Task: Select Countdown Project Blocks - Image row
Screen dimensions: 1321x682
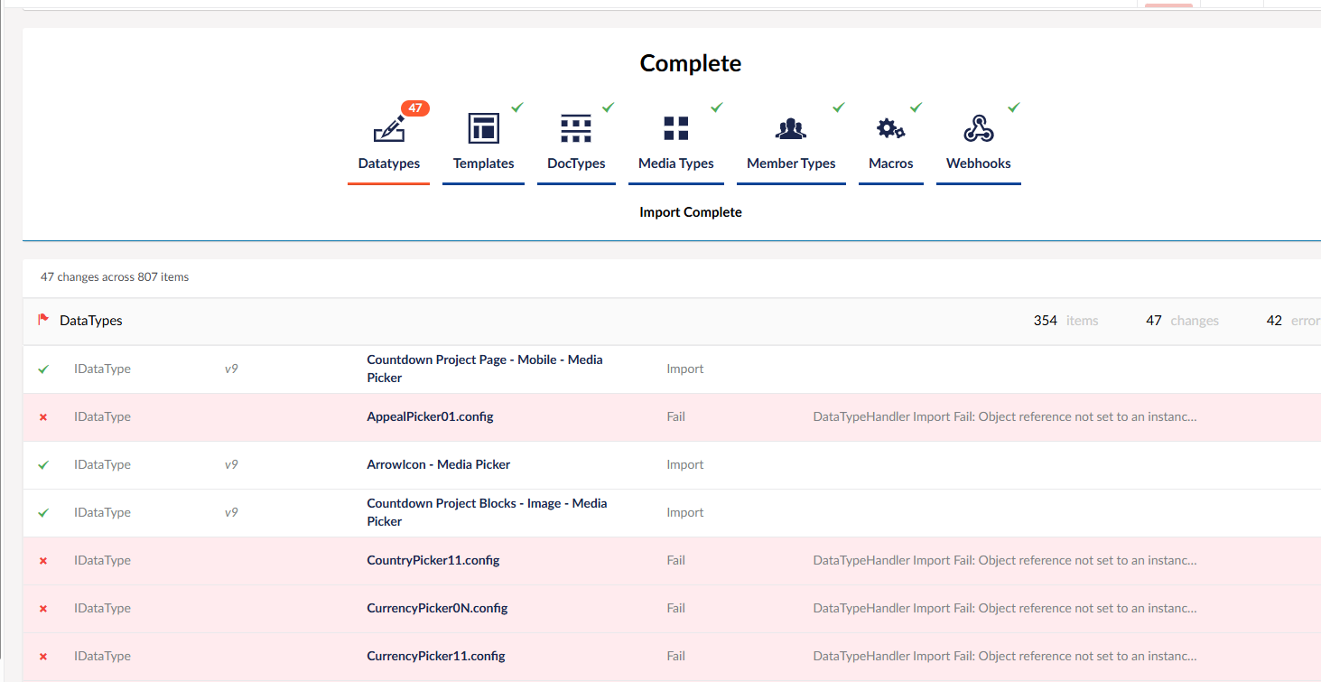Action: coord(487,512)
